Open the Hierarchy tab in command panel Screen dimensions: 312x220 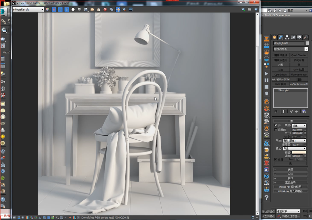click(x=287, y=37)
